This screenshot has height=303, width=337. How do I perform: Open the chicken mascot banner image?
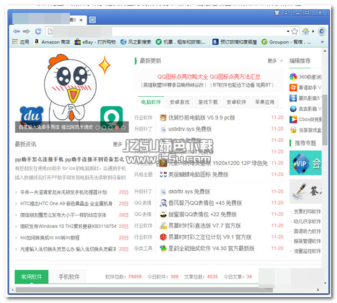pyautogui.click(x=72, y=92)
